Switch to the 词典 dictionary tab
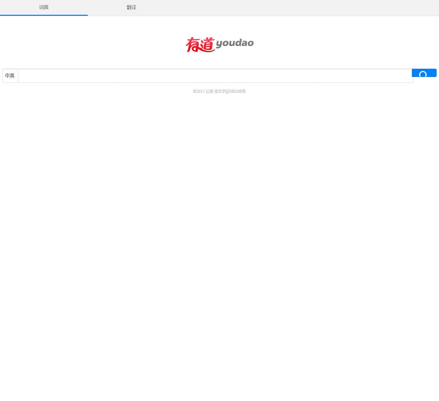This screenshot has width=439, height=401. pyautogui.click(x=44, y=8)
